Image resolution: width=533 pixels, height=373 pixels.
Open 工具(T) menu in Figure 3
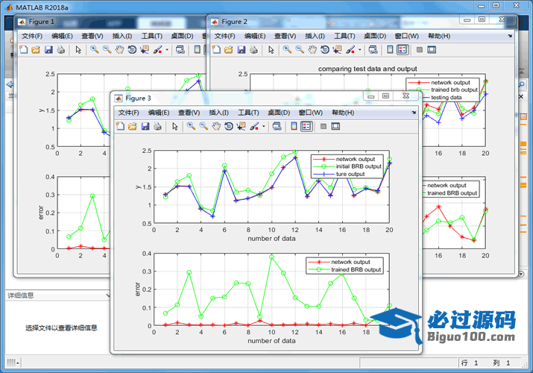coord(248,113)
